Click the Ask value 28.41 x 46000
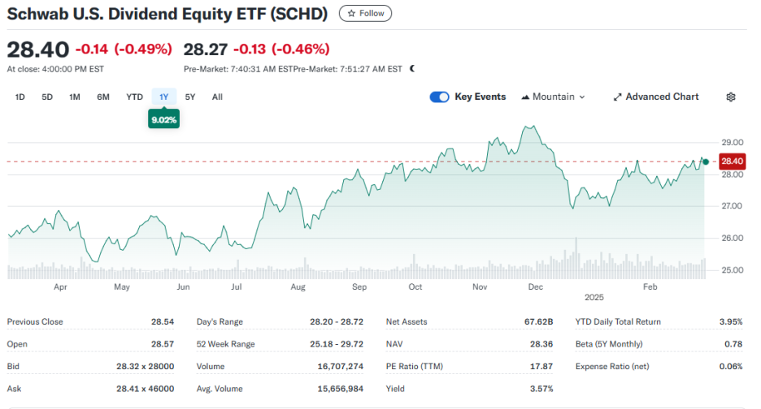The width and height of the screenshot is (761, 409). coord(145,389)
